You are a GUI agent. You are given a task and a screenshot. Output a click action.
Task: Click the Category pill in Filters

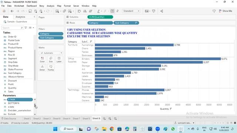tap(51, 34)
